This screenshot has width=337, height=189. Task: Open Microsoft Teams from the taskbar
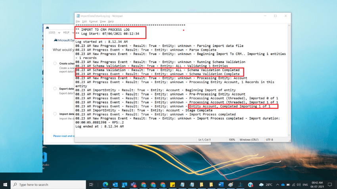tap(134, 185)
